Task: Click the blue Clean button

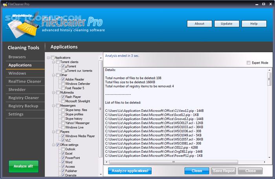Action: 197,171
